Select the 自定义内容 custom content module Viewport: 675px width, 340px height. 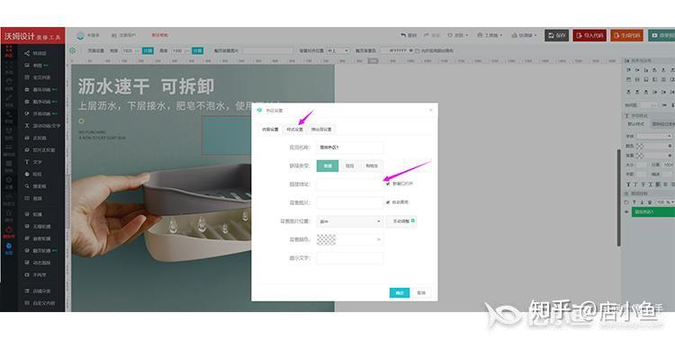coord(40,303)
